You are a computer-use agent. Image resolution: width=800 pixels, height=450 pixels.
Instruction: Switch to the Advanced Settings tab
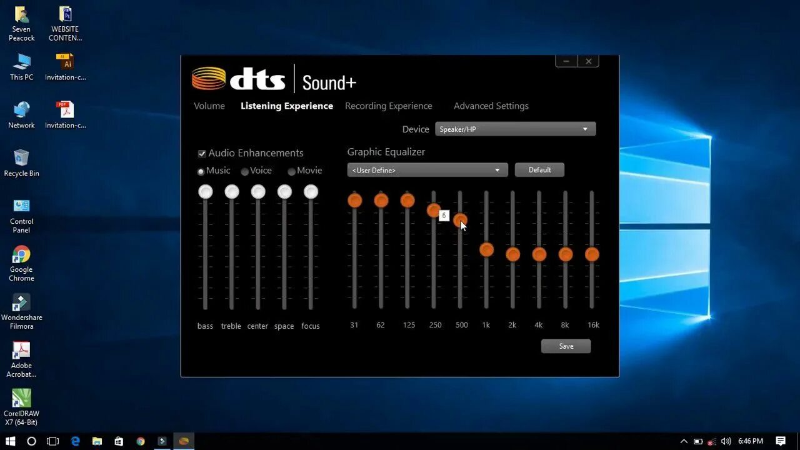point(491,106)
